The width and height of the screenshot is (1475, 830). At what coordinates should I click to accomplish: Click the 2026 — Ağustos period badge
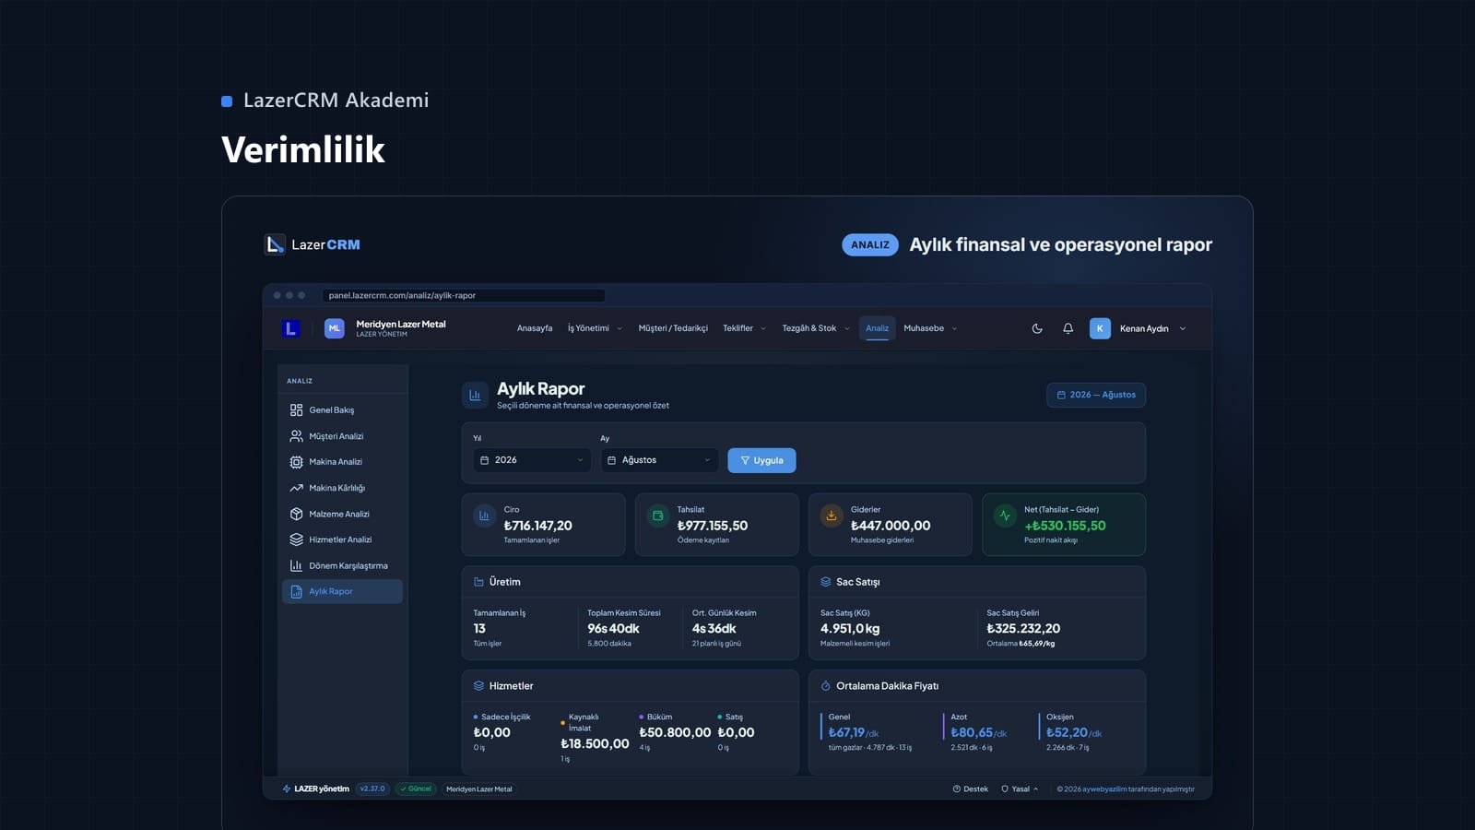point(1096,395)
